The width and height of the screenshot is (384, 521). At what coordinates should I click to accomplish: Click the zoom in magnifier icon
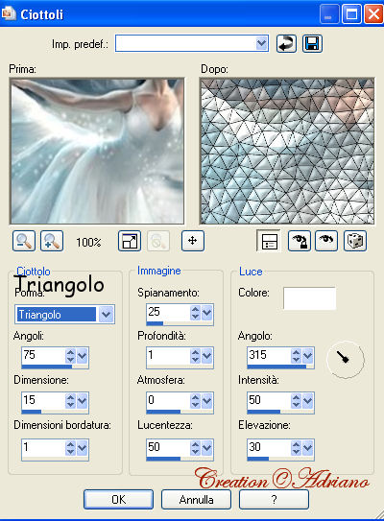coord(52,241)
